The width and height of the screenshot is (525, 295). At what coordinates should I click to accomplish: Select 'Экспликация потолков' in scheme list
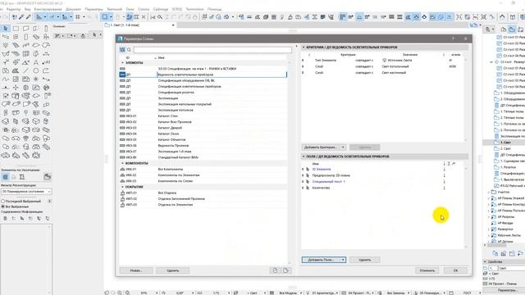[x=203, y=110]
